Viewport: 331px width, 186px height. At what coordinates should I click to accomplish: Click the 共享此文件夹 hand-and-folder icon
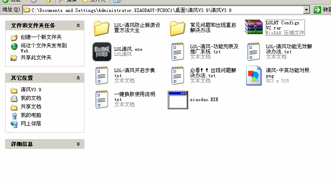(x=14, y=58)
